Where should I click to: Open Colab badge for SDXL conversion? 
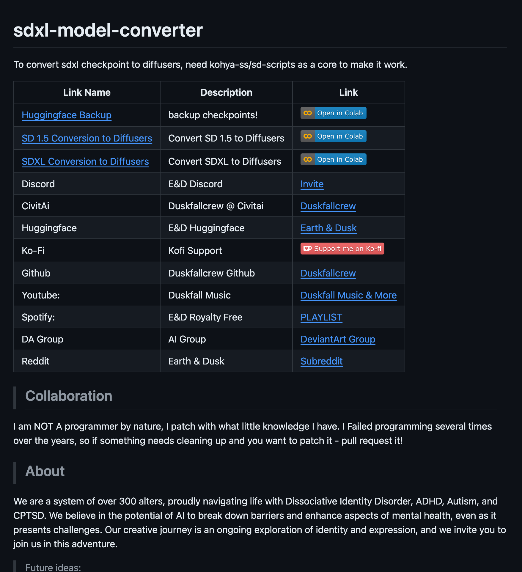tap(333, 160)
